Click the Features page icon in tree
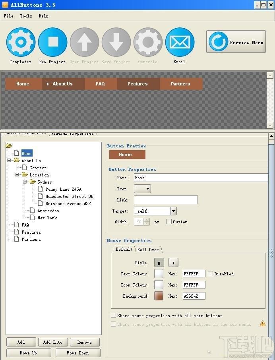 coord(17,232)
